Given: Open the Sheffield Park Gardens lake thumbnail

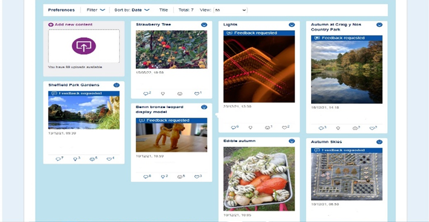Looking at the screenshot, I should (x=84, y=112).
